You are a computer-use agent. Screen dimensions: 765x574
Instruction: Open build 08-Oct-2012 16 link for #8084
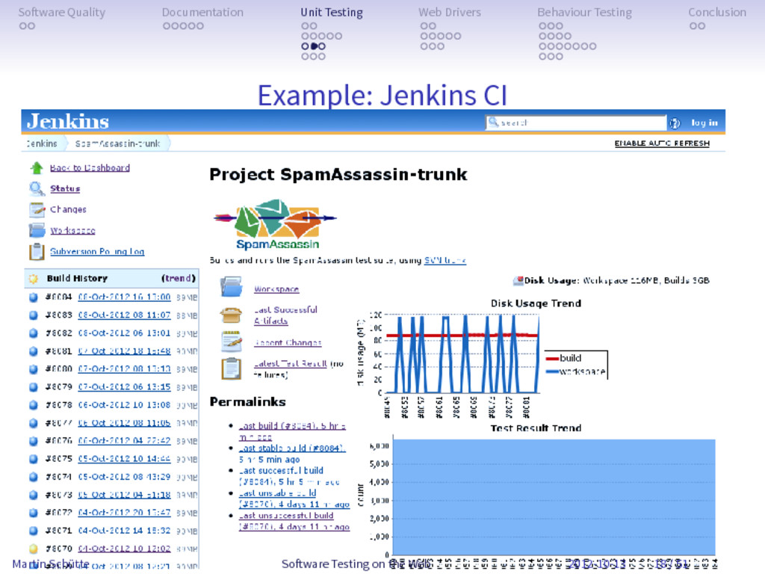(x=125, y=297)
